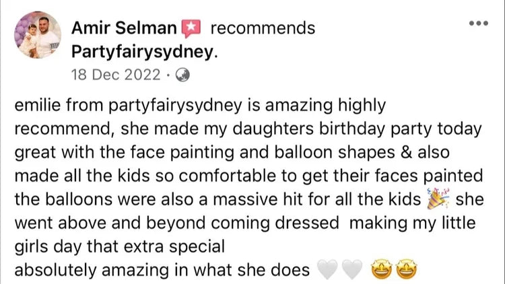Viewport: 505px width, 284px height.
Task: Click "partyfairysydney" in the review body
Action: click(175, 106)
